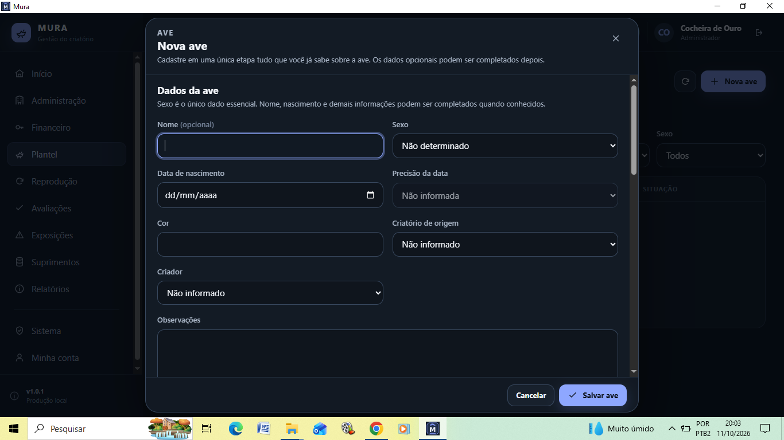Open Google Chrome from the taskbar
This screenshot has width=784, height=440.
point(376,429)
